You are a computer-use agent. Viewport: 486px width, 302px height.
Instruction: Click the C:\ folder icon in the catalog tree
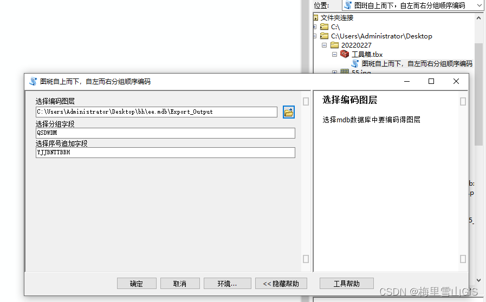324,27
